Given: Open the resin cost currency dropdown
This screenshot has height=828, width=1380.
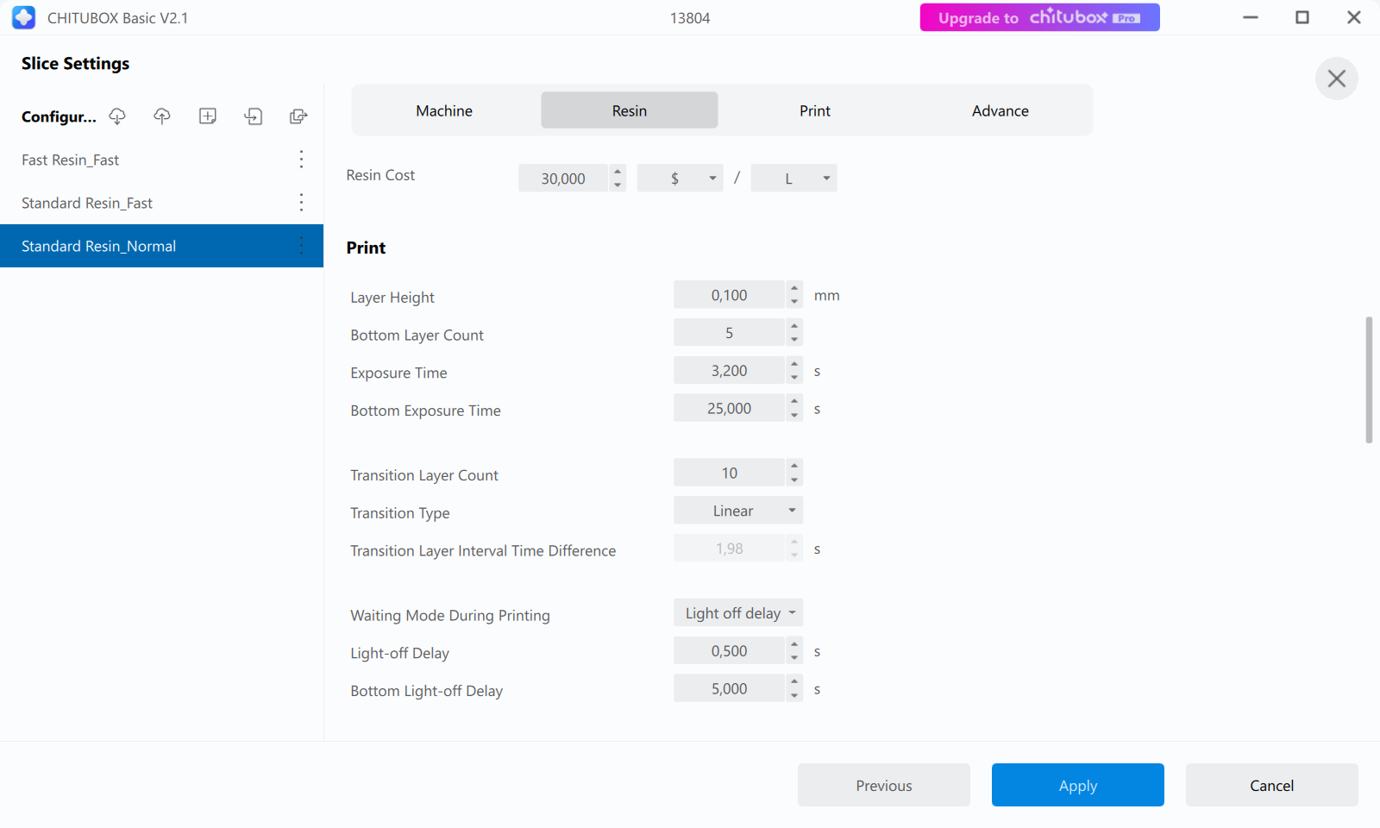Looking at the screenshot, I should pos(681,179).
